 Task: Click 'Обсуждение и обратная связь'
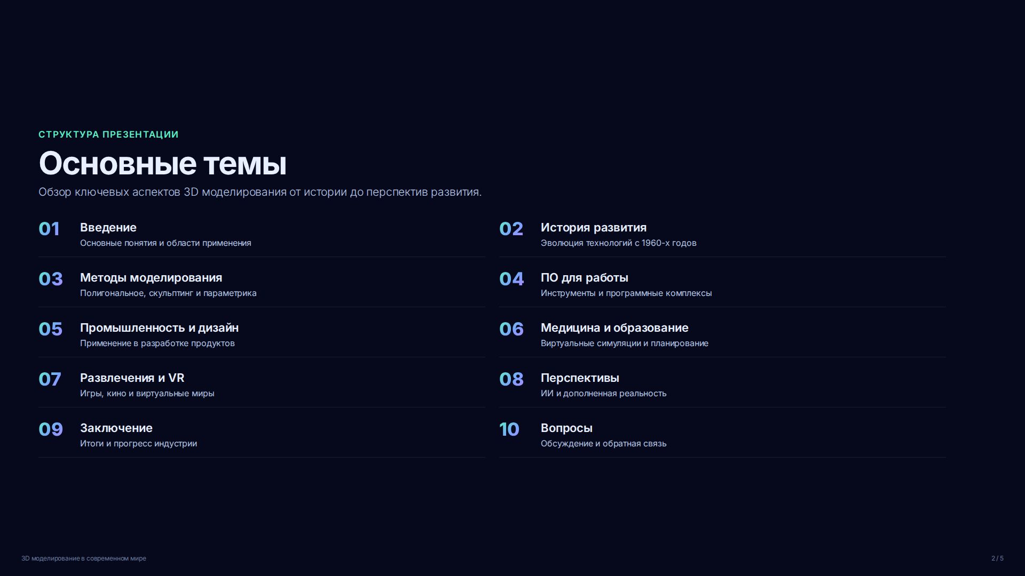[604, 444]
